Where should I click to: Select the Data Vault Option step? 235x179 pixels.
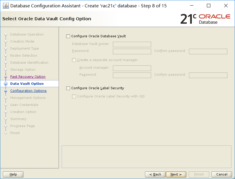point(27,84)
